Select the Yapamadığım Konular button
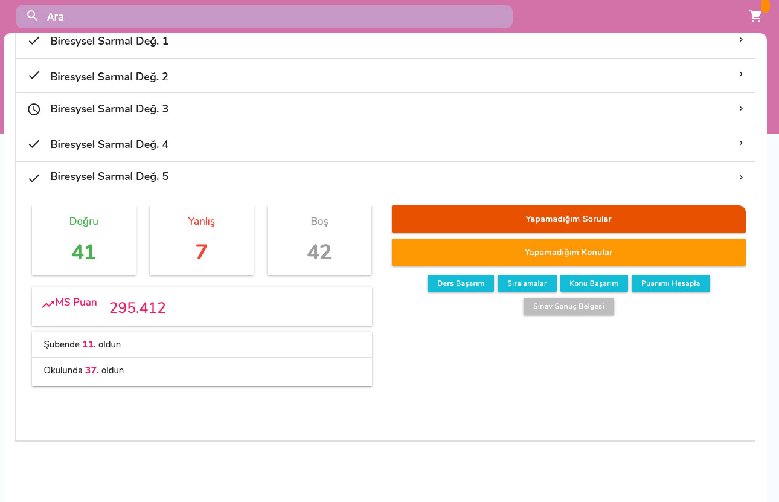The image size is (779, 502). coord(568,252)
